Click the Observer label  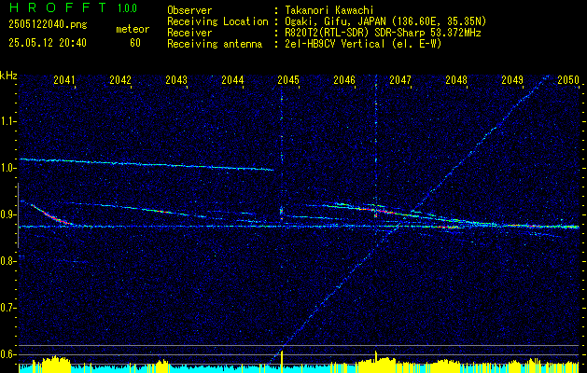[x=189, y=10]
